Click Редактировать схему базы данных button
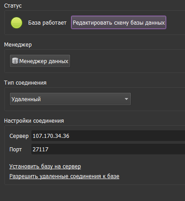The width and height of the screenshot is (185, 201). [x=118, y=22]
